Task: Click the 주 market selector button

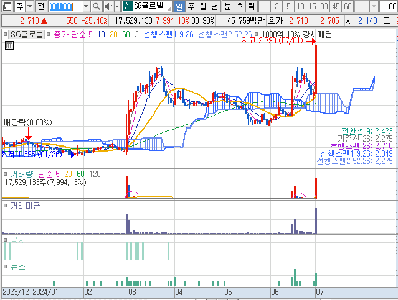Action: (x=20, y=6)
